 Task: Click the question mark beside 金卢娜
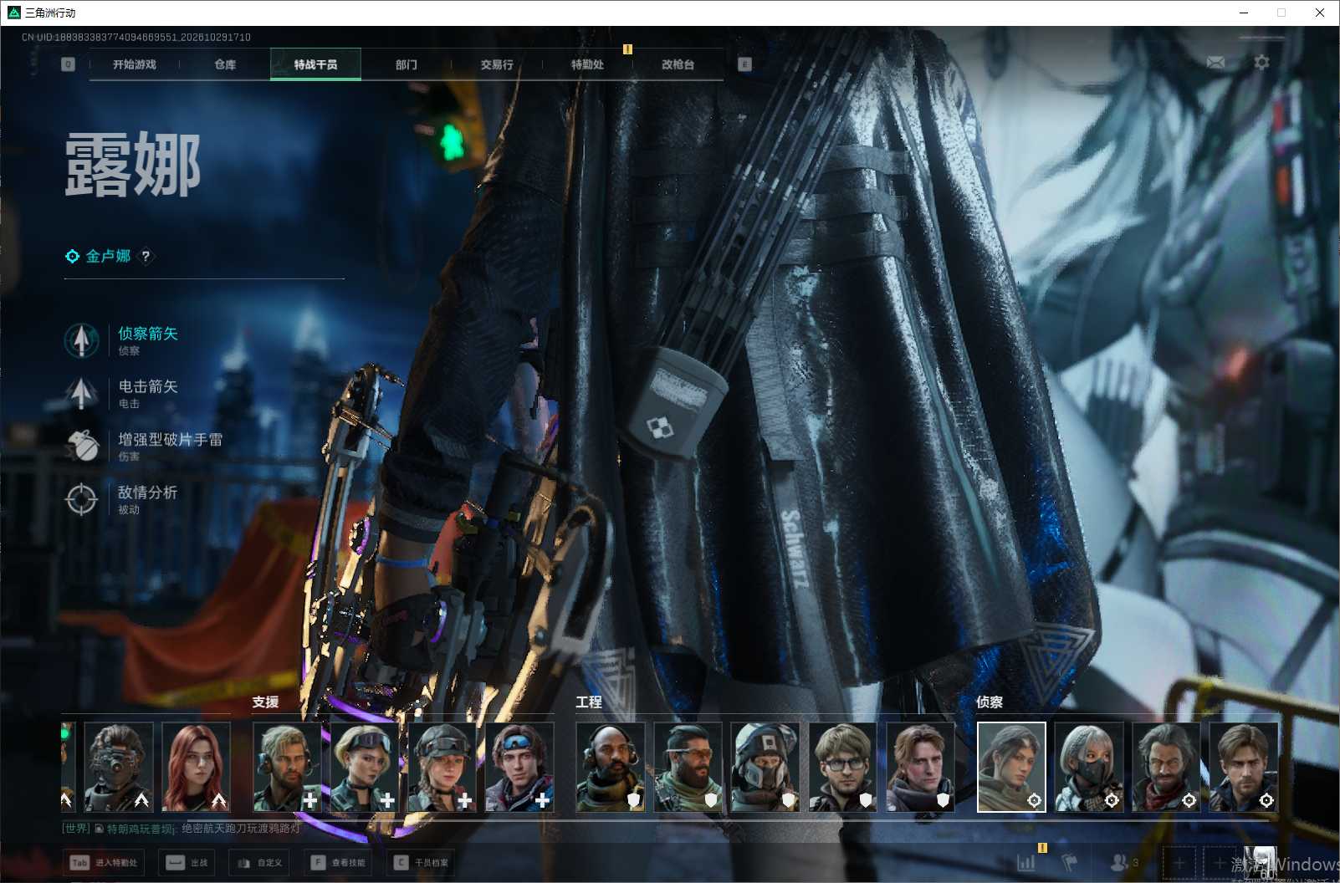coord(146,257)
